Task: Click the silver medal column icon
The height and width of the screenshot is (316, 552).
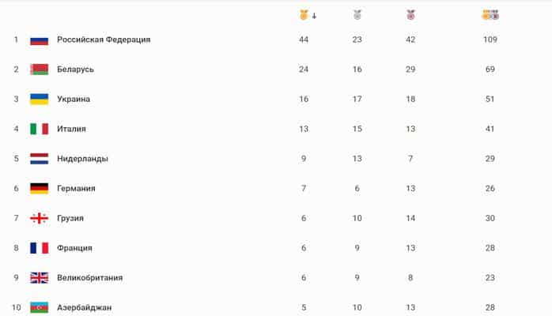Action: pos(357,15)
